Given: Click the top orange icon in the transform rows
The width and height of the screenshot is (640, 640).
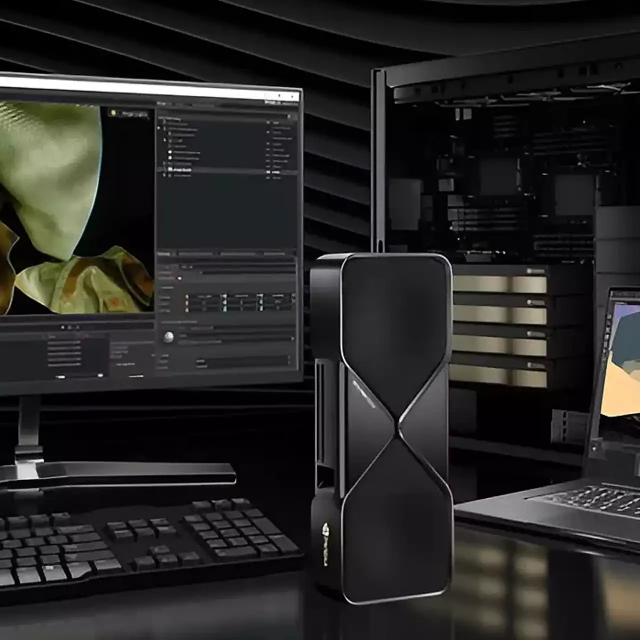Looking at the screenshot, I should (187, 297).
